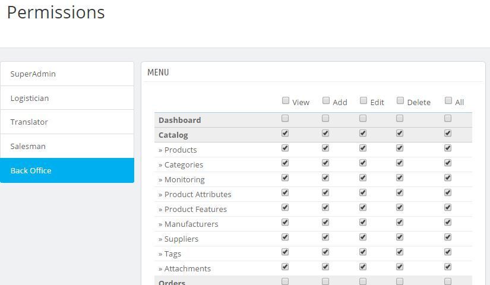Screen dimensions: 490x285
Task: Choose the Salesman profile
Action: pos(67,146)
